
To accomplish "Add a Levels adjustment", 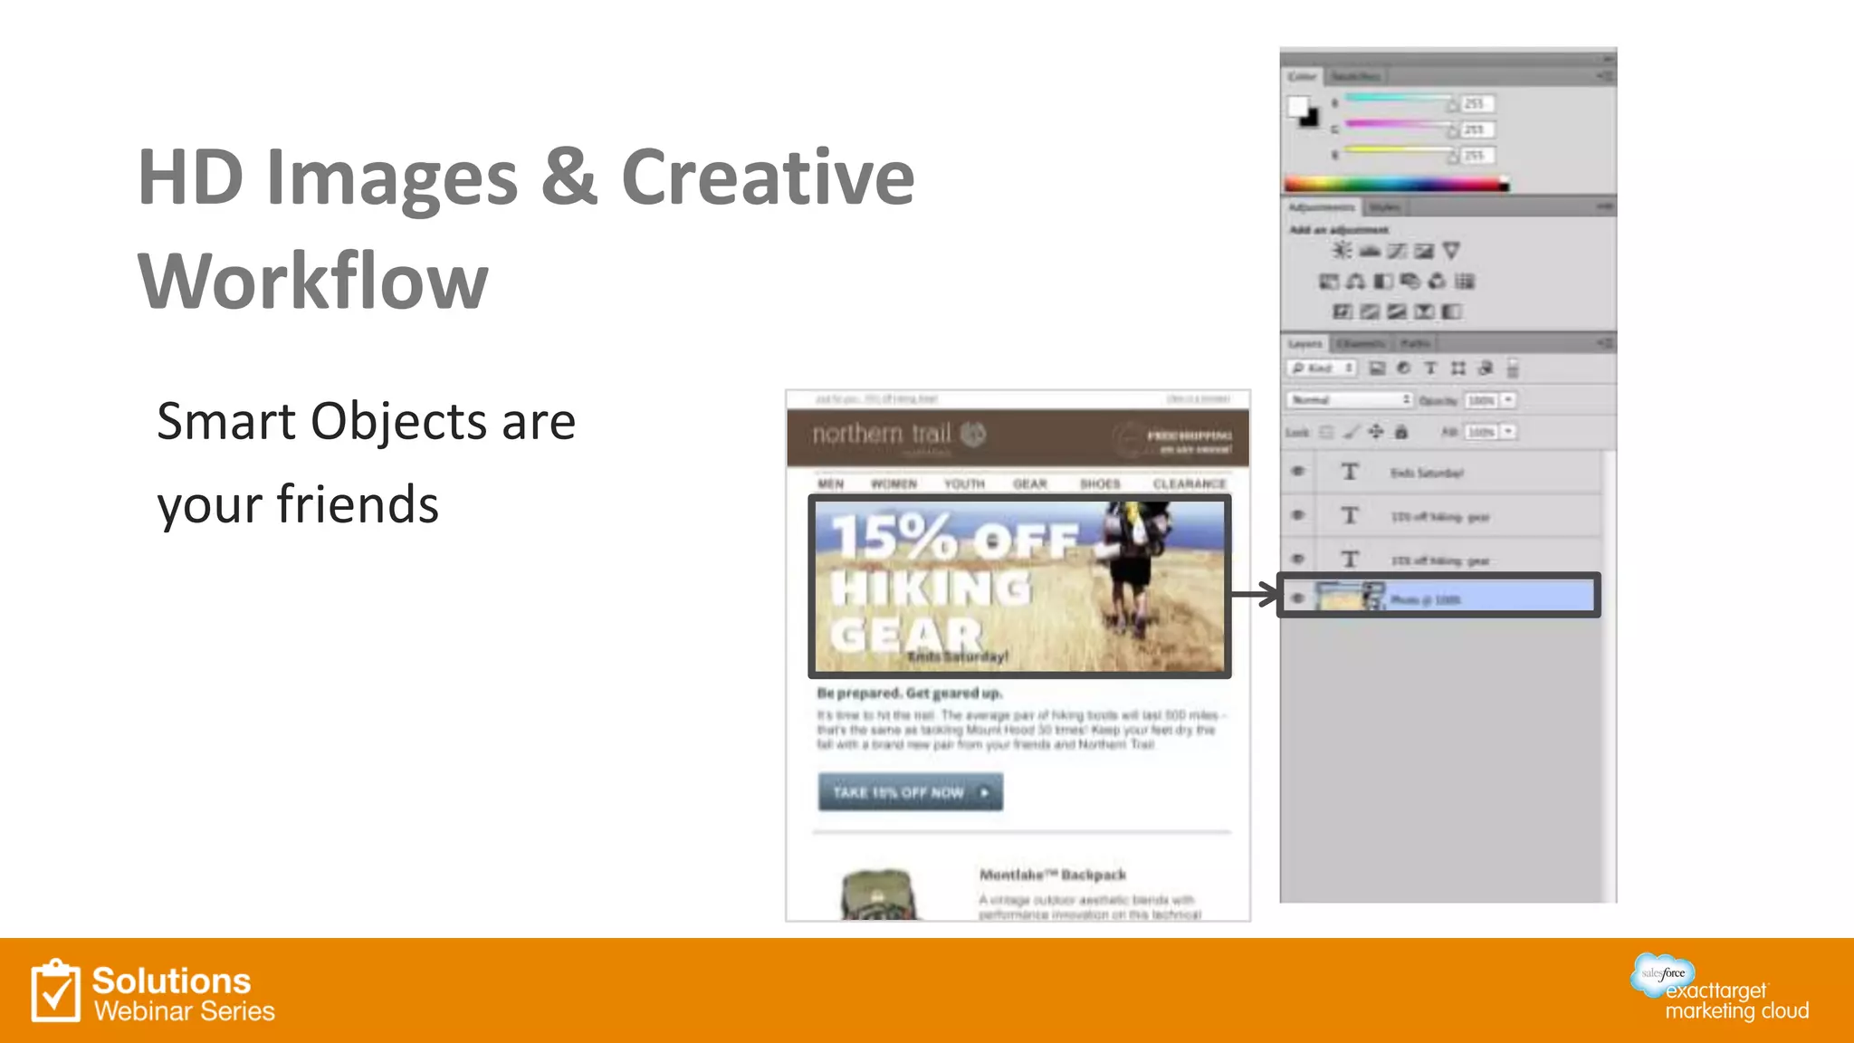I will coord(1370,251).
